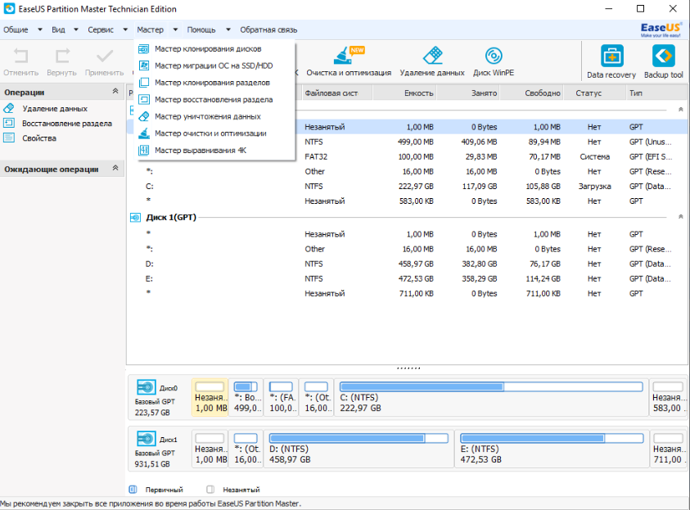Expand dropdown arrow next to Мастер
This screenshot has width=690, height=510.
click(x=175, y=30)
